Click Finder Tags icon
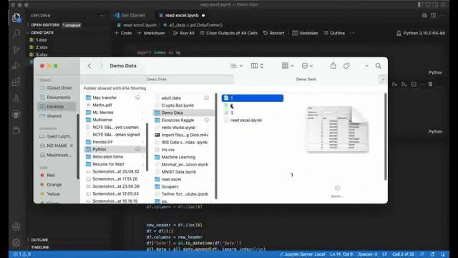458x258 pixels. pos(346,66)
